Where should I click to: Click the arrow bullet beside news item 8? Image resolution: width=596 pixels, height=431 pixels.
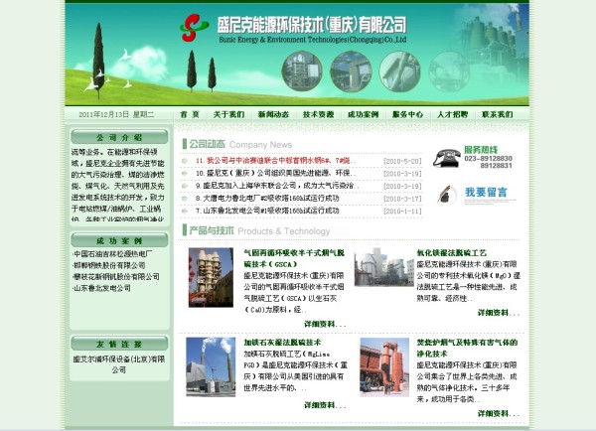[x=185, y=199]
